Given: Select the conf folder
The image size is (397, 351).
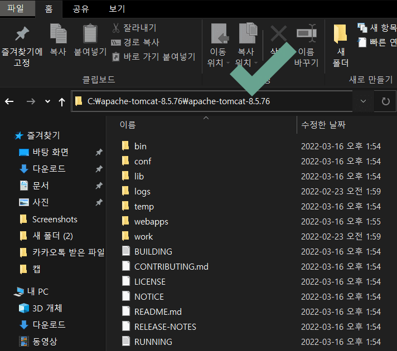Looking at the screenshot, I should tap(143, 161).
